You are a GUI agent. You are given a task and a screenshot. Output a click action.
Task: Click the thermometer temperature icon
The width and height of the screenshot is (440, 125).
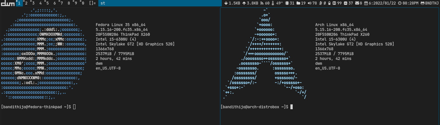pos(273,3)
